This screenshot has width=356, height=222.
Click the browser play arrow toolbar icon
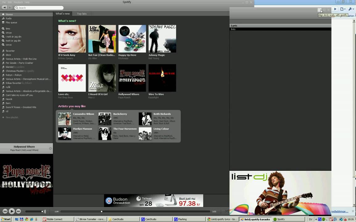(x=335, y=9)
